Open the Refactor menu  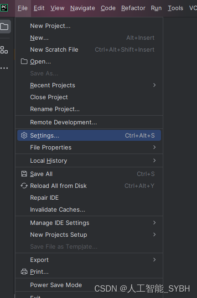pyautogui.click(x=133, y=8)
